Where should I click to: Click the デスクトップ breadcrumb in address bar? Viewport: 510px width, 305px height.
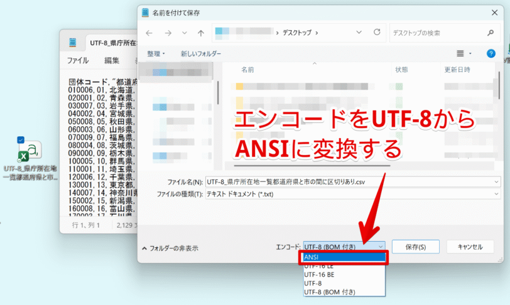click(x=297, y=33)
